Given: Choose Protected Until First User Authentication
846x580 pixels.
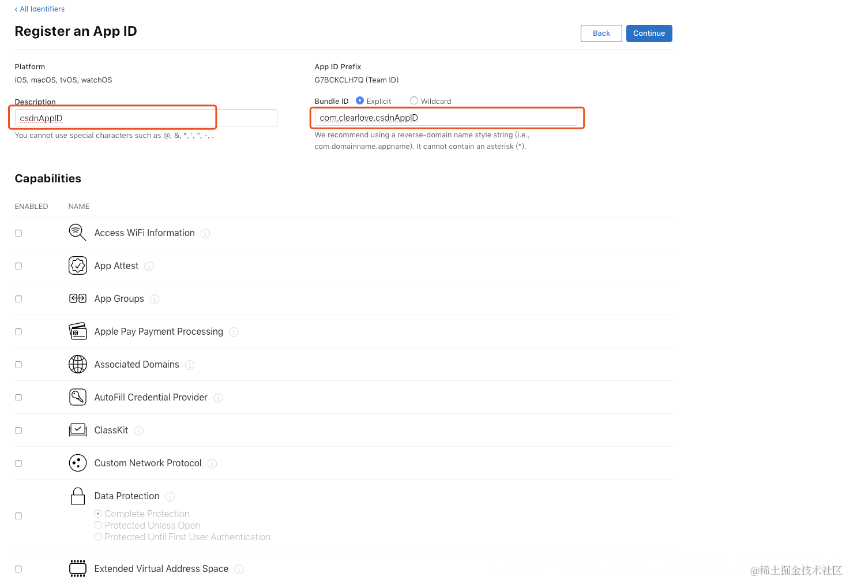Looking at the screenshot, I should [98, 537].
